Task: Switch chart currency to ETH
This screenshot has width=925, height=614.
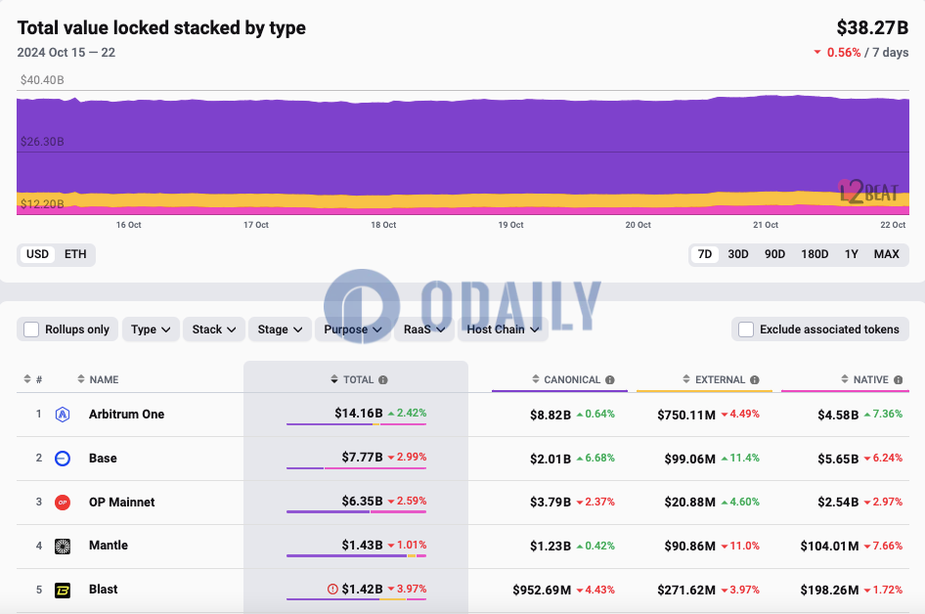Action: tap(75, 254)
